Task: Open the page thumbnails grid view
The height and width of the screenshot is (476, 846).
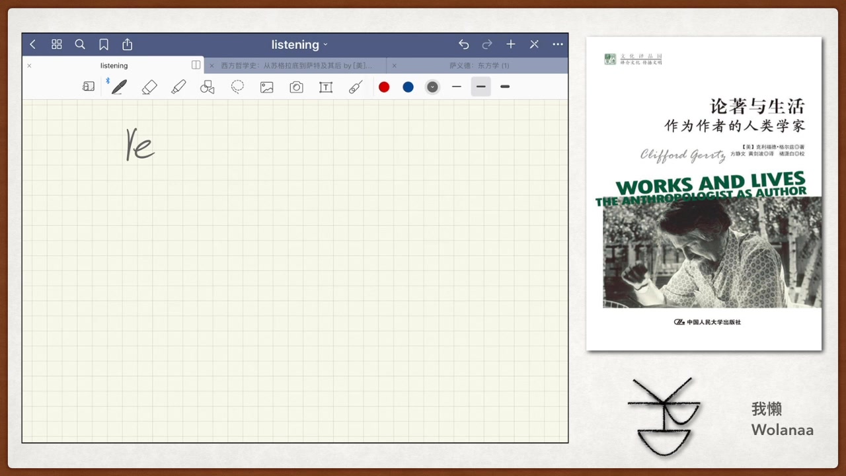Action: (x=57, y=44)
